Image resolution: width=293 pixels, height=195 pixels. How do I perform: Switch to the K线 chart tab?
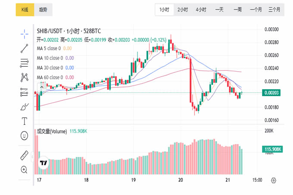click(x=25, y=10)
